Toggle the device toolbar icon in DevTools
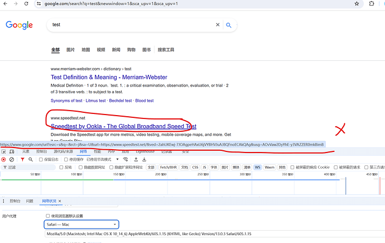 [x=12, y=151]
